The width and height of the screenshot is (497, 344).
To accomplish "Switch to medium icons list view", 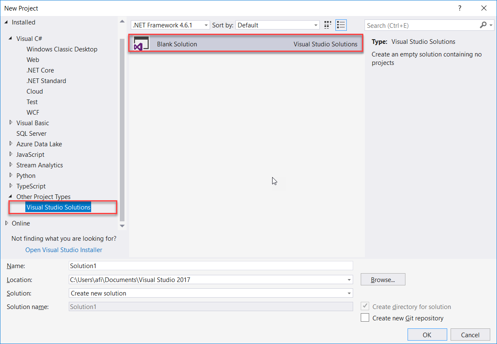I will coord(341,25).
